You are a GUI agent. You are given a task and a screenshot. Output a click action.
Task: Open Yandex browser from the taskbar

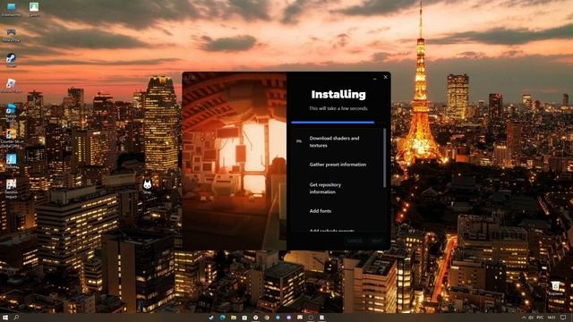coord(255,318)
